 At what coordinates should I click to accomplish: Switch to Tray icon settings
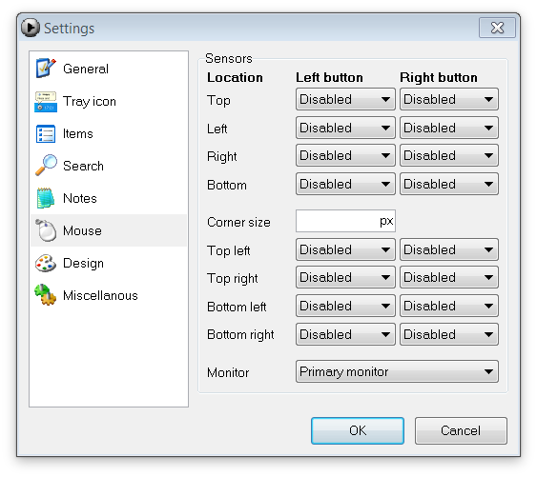(x=109, y=101)
